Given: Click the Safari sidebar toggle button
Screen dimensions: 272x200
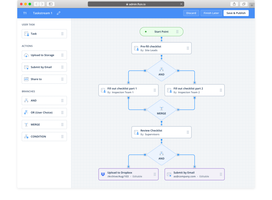Looking at the screenshot, I should click(50, 4).
